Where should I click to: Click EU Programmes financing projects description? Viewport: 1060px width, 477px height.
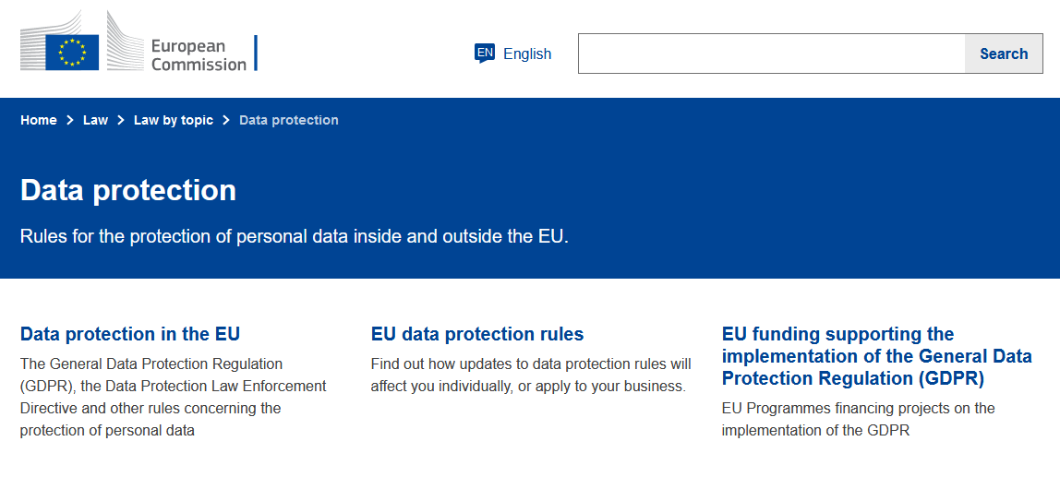point(858,419)
